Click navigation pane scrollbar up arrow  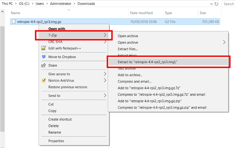[2, 11]
